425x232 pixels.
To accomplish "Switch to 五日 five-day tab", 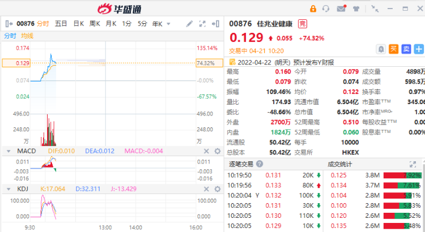I will click(x=61, y=24).
